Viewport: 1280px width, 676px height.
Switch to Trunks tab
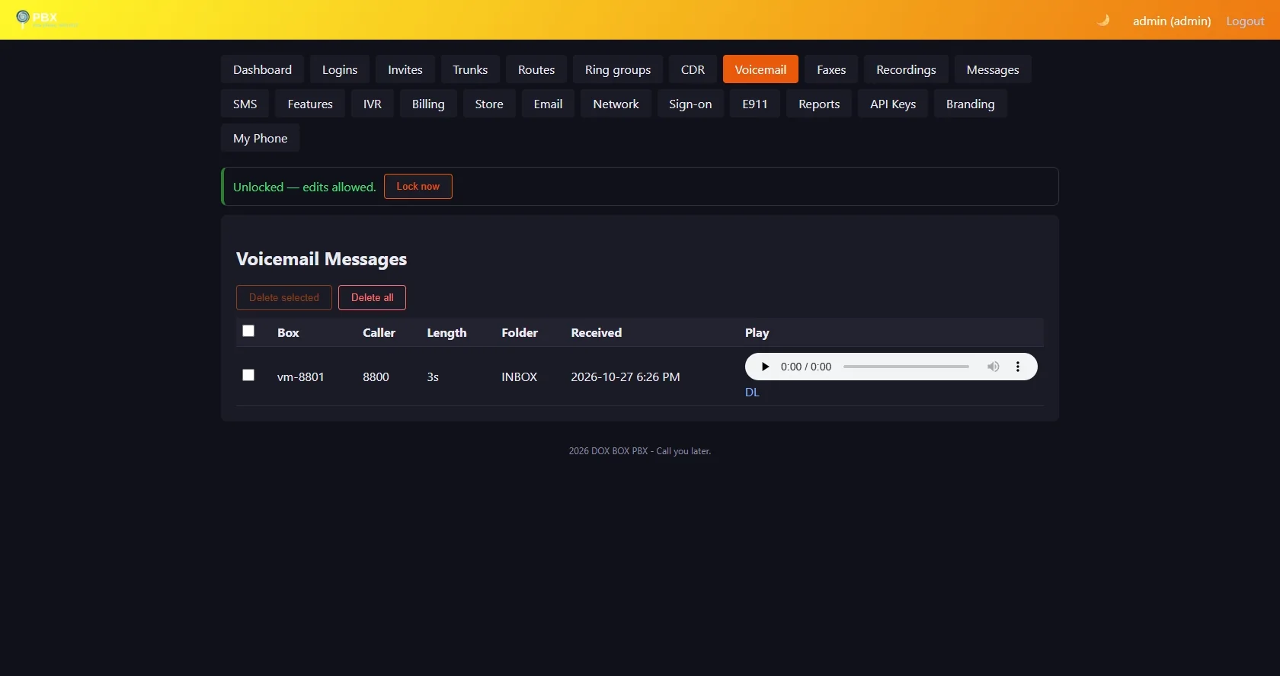pyautogui.click(x=470, y=69)
